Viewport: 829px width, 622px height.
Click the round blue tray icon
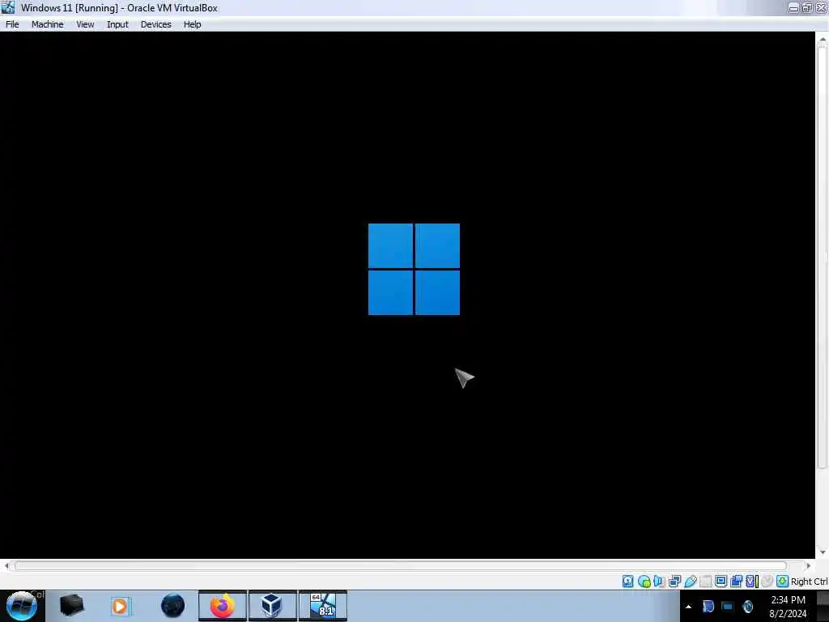click(x=747, y=607)
